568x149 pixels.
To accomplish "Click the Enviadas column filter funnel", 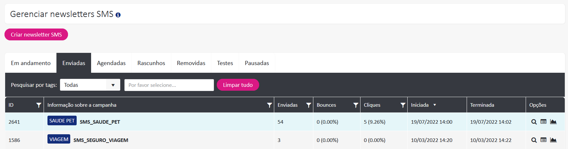I will 309,105.
